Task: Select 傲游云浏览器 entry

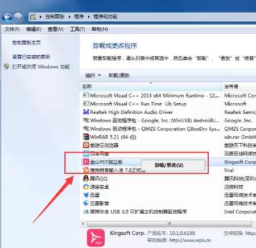Action: 104,145
